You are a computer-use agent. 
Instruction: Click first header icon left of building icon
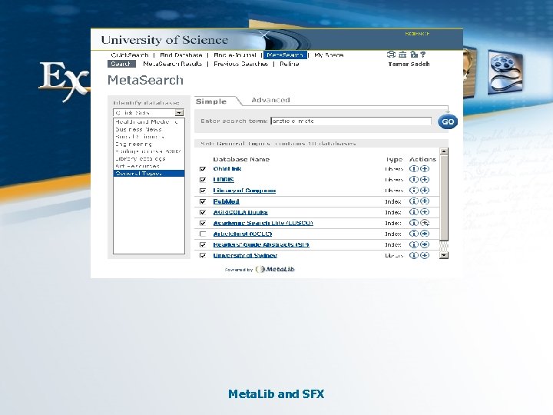[391, 55]
